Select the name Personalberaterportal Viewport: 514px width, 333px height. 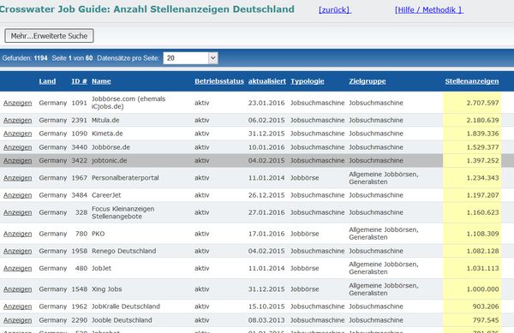point(125,178)
